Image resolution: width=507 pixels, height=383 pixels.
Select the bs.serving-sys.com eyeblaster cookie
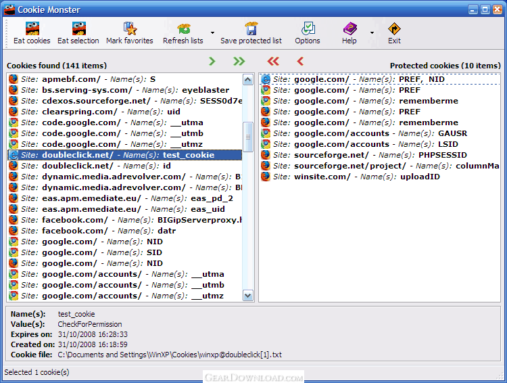click(x=125, y=90)
